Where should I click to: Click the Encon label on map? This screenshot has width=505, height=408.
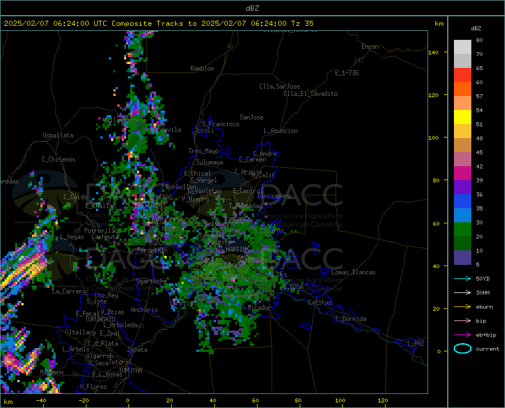pos(370,47)
